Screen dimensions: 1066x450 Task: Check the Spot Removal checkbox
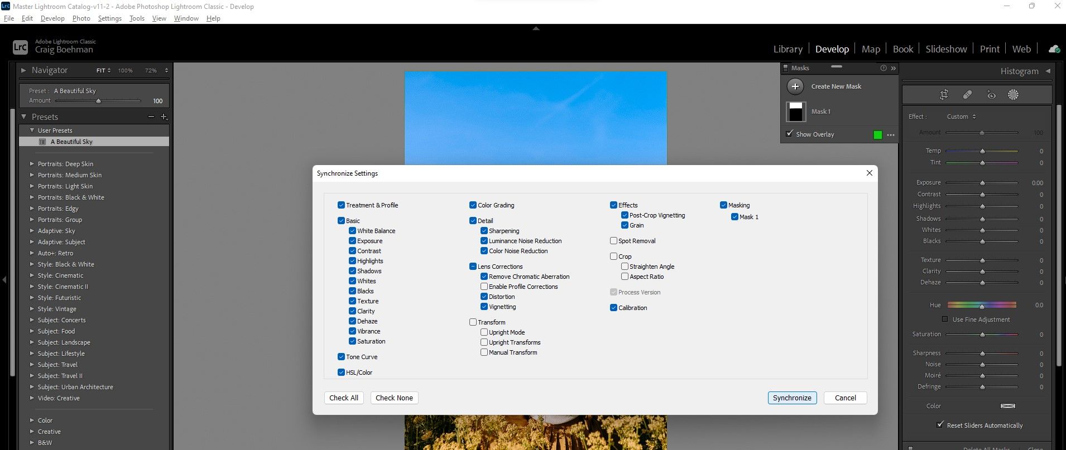(613, 241)
